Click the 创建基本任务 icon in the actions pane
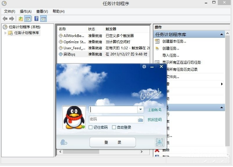The width and height of the screenshot is (233, 167). pos(157,41)
